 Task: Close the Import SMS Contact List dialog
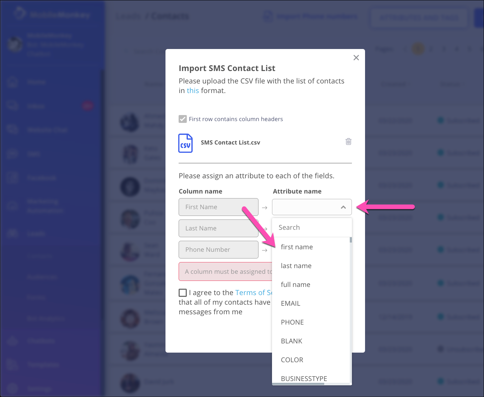pyautogui.click(x=356, y=58)
